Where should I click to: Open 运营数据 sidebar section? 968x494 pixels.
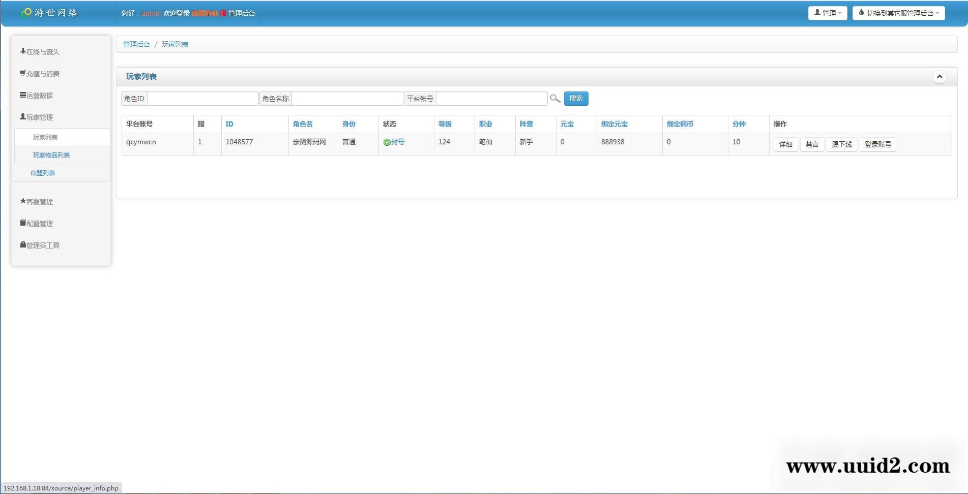click(37, 96)
